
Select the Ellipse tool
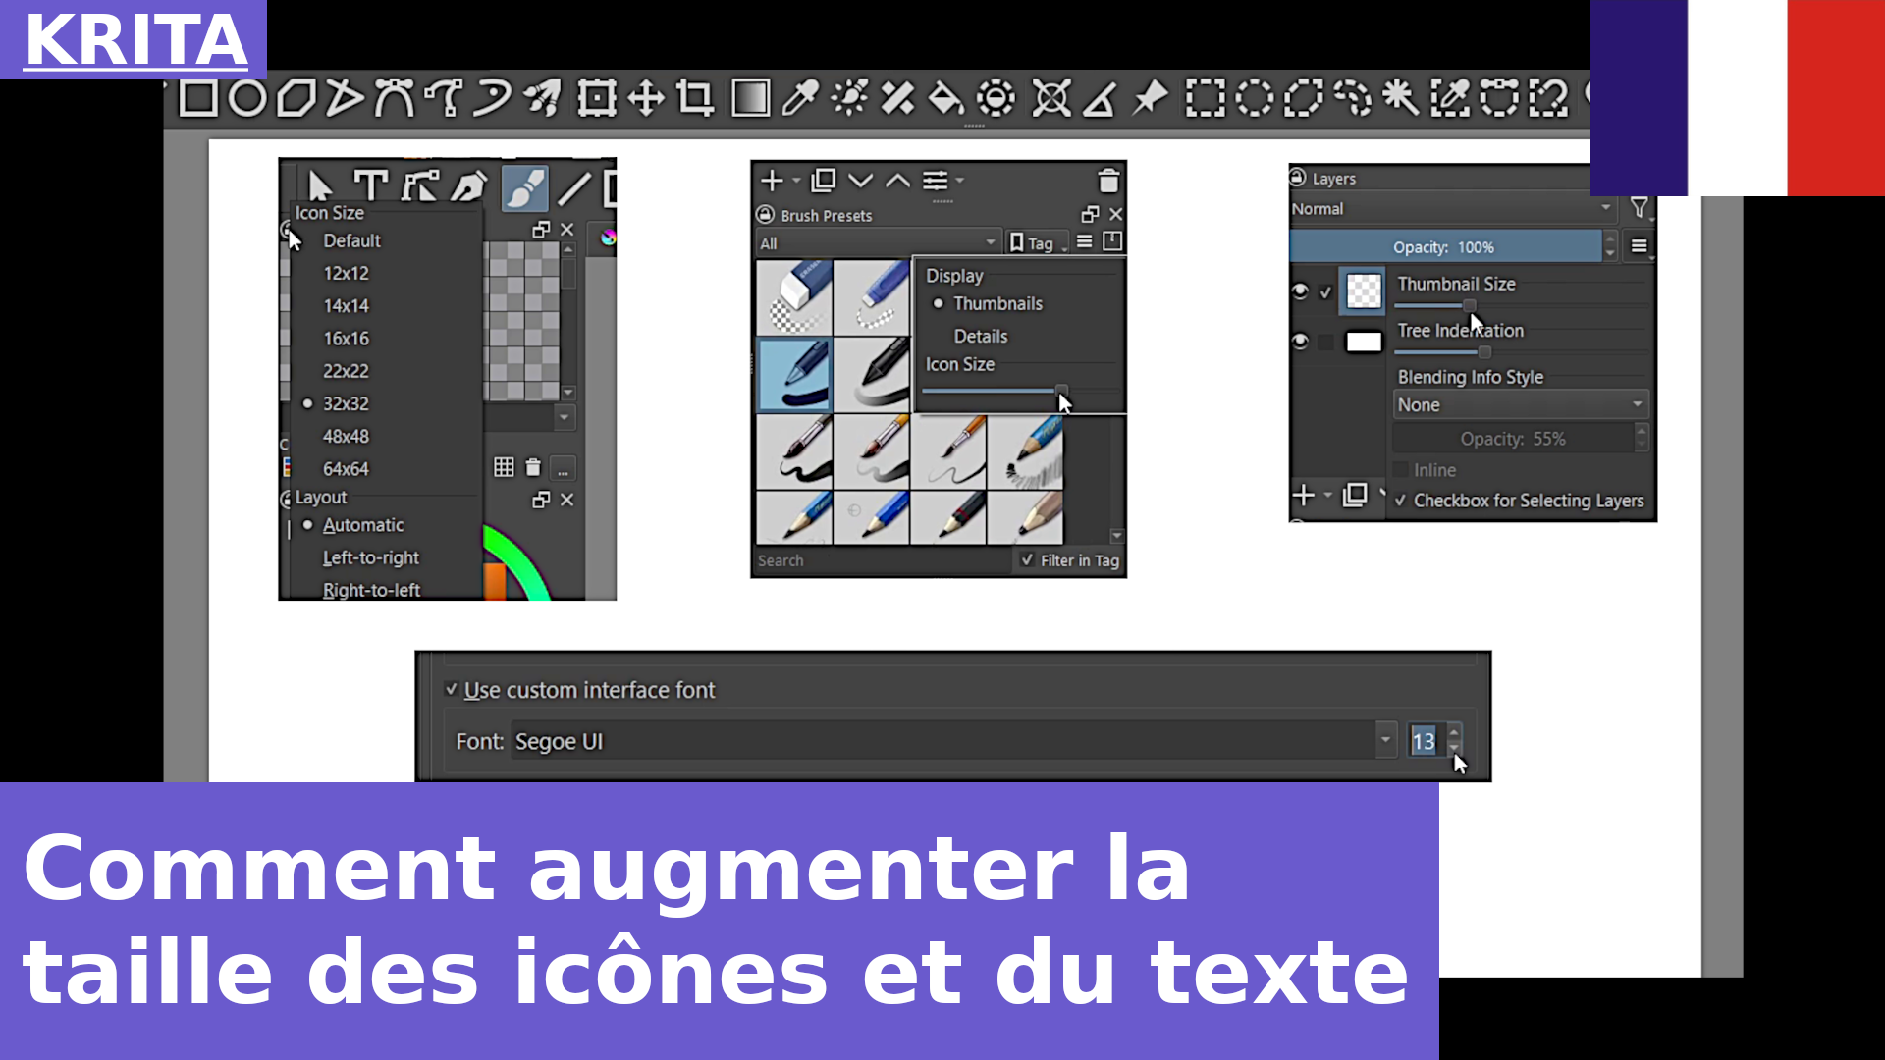[x=247, y=98]
